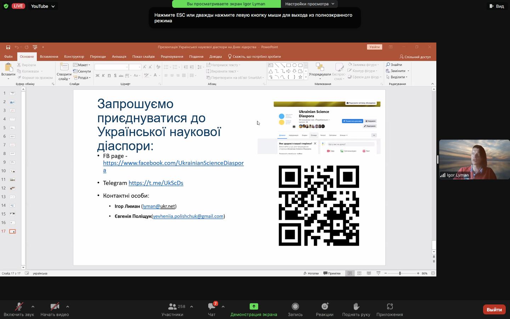Click the Raise Hand icon
Screen dimensions: 510x319
pos(356,307)
